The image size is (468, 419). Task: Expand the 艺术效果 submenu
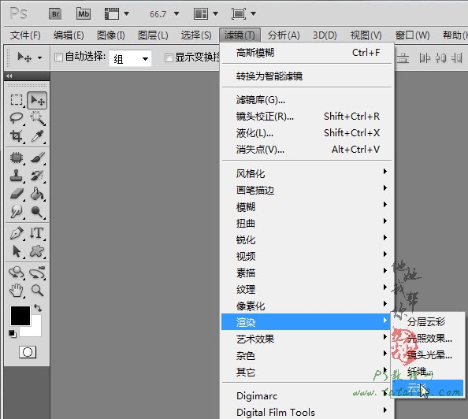point(306,339)
